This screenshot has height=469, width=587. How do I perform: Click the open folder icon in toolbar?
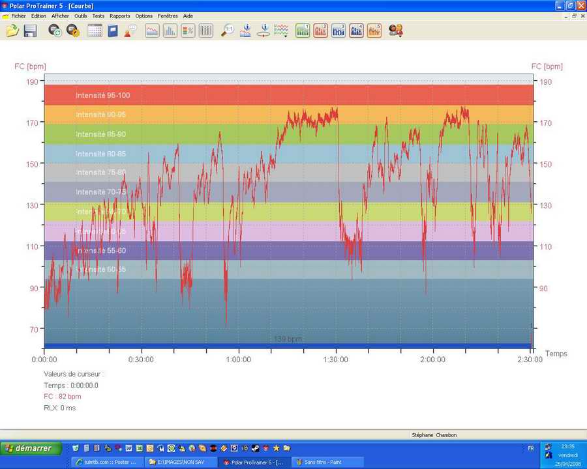(x=12, y=30)
